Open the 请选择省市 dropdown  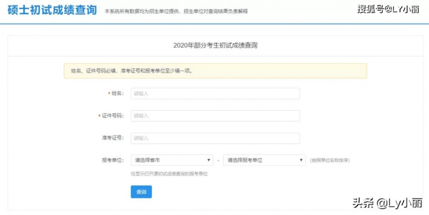point(172,160)
